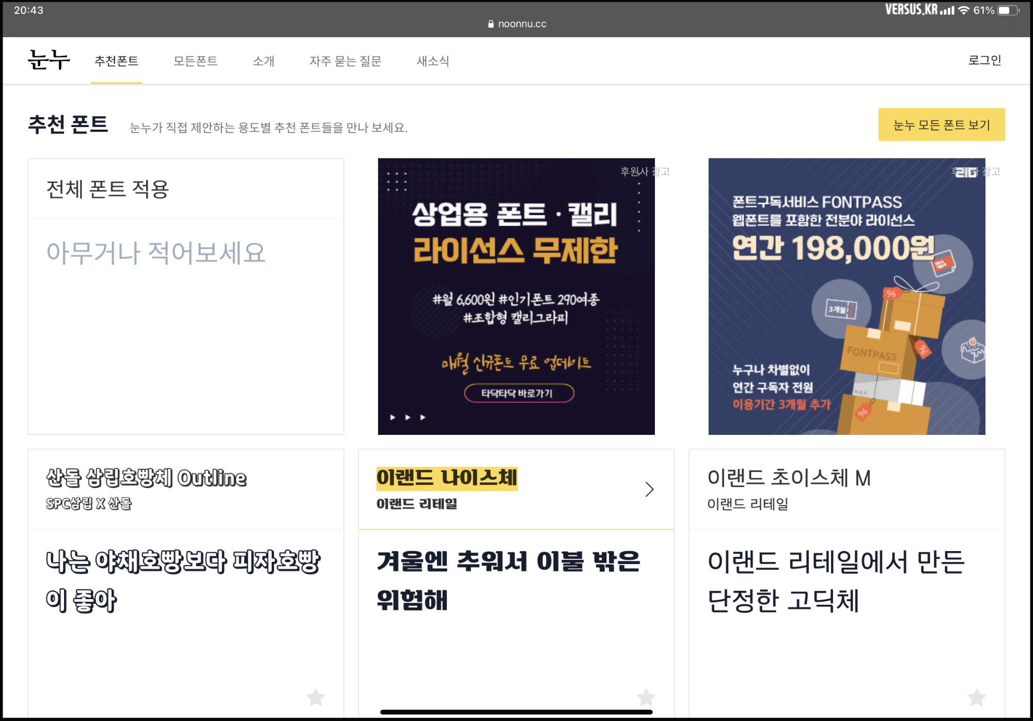Star the 이랜드 초이스체 M font

(976, 697)
